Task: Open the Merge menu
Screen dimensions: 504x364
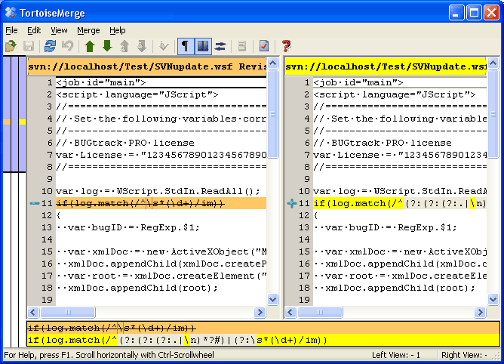Action: coord(88,30)
